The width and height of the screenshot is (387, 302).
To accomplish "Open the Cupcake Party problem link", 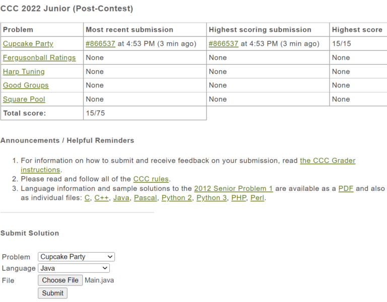I will point(28,44).
